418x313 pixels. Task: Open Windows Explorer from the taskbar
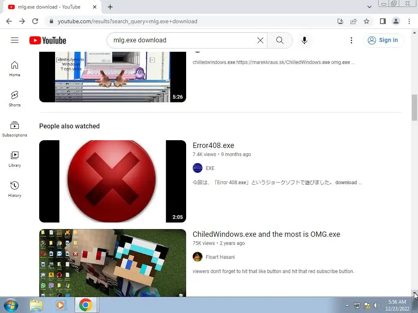pos(36,305)
